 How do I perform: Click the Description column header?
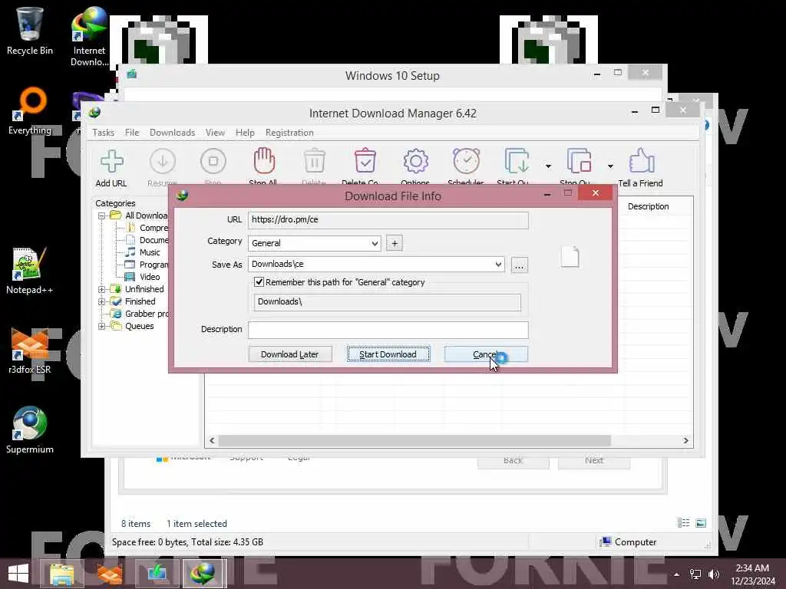point(648,206)
